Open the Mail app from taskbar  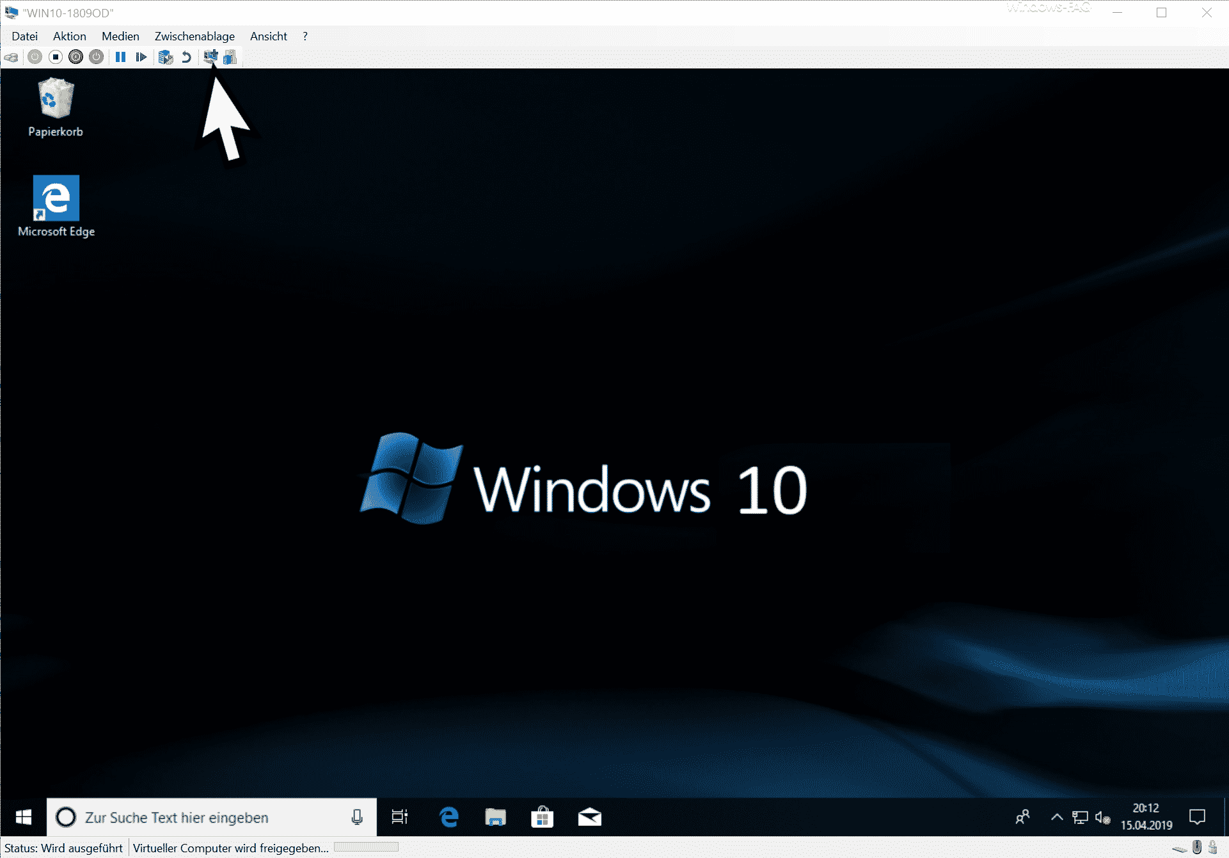(589, 817)
